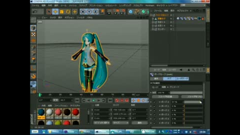Toggle Y axis lock
The width and height of the screenshot is (240, 135).
(x=89, y=12)
